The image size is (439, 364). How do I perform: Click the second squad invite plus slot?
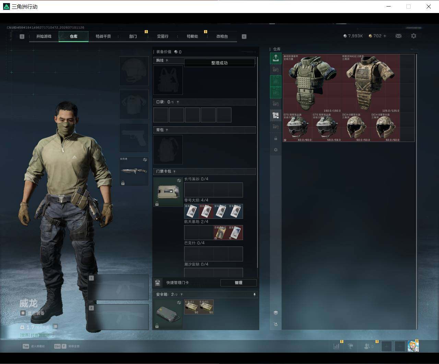pos(400,346)
